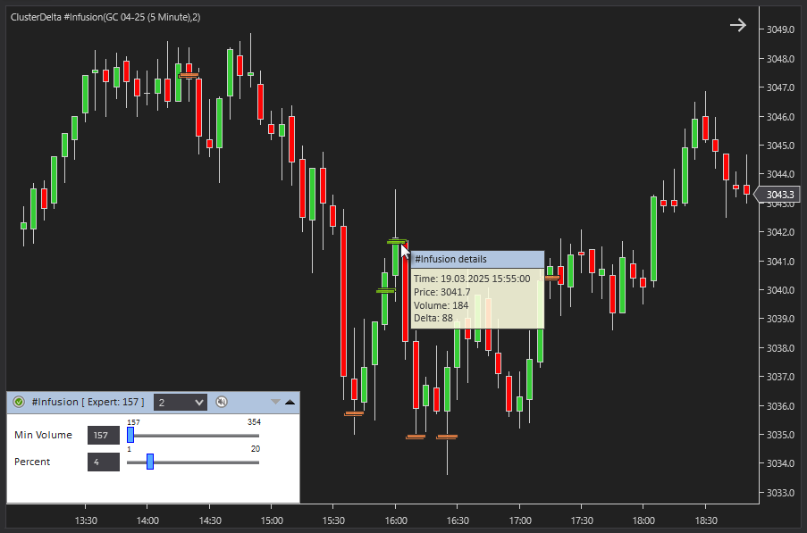The image size is (807, 533).
Task: Click the orange infusion marker below the 16:30 candle
Action: coord(447,437)
